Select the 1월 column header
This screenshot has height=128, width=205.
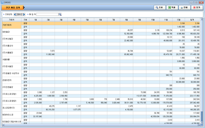[x=36, y=20]
